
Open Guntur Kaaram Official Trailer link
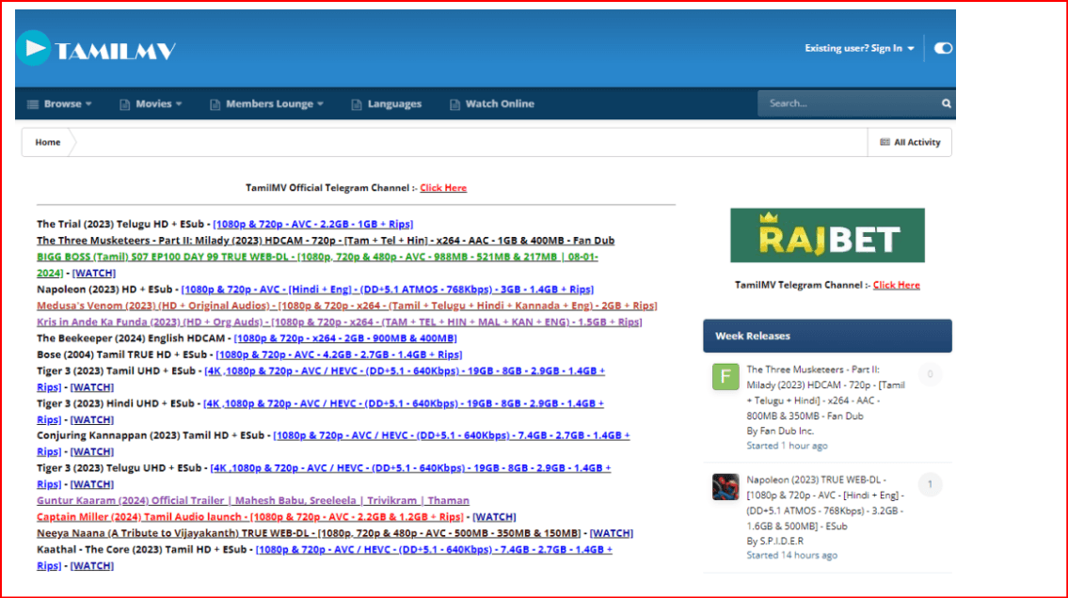click(x=253, y=501)
